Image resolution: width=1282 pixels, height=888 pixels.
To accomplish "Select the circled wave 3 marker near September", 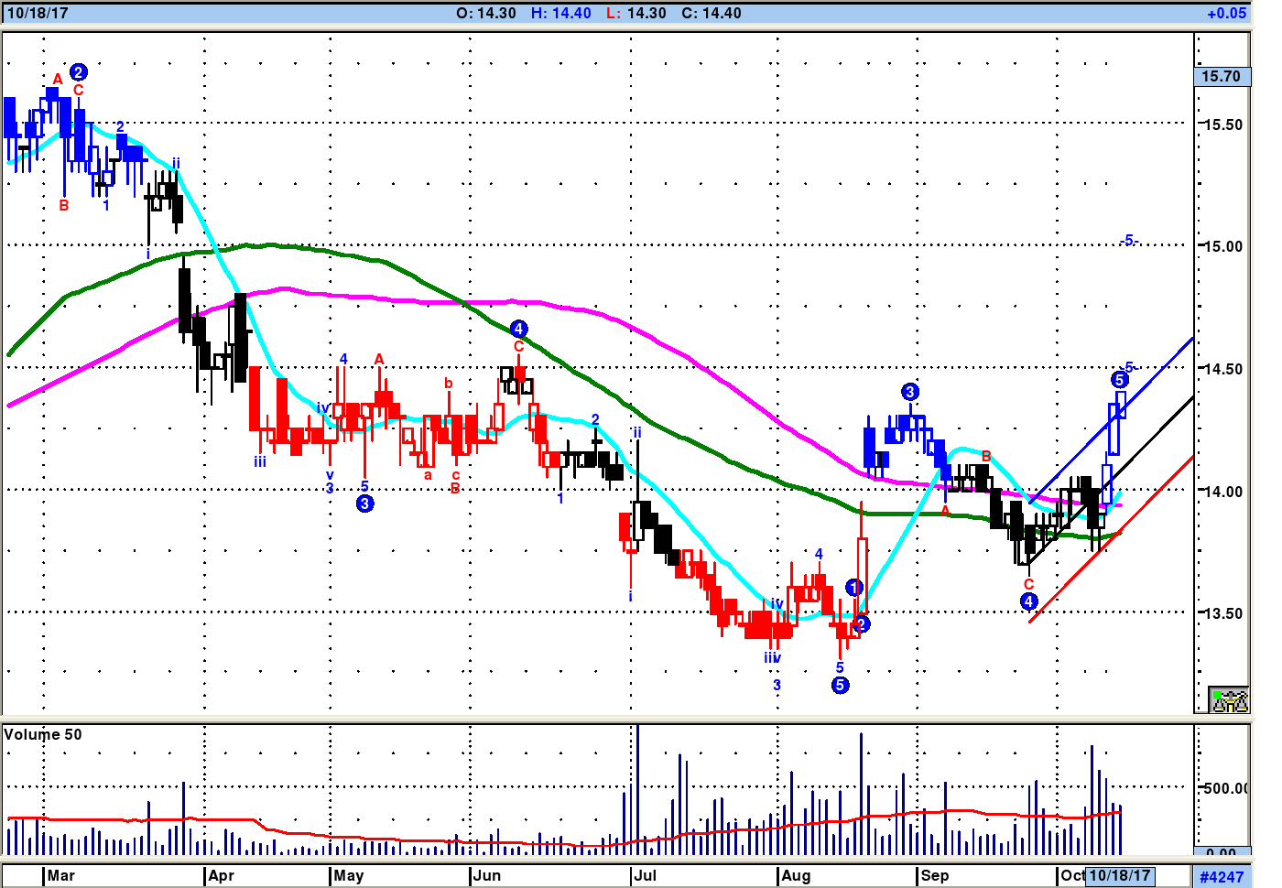I will 909,392.
